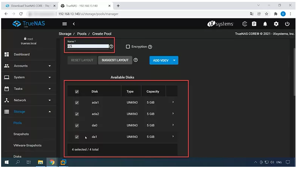Click the browser address bar URL
This screenshot has width=297, height=169.
[88, 14]
